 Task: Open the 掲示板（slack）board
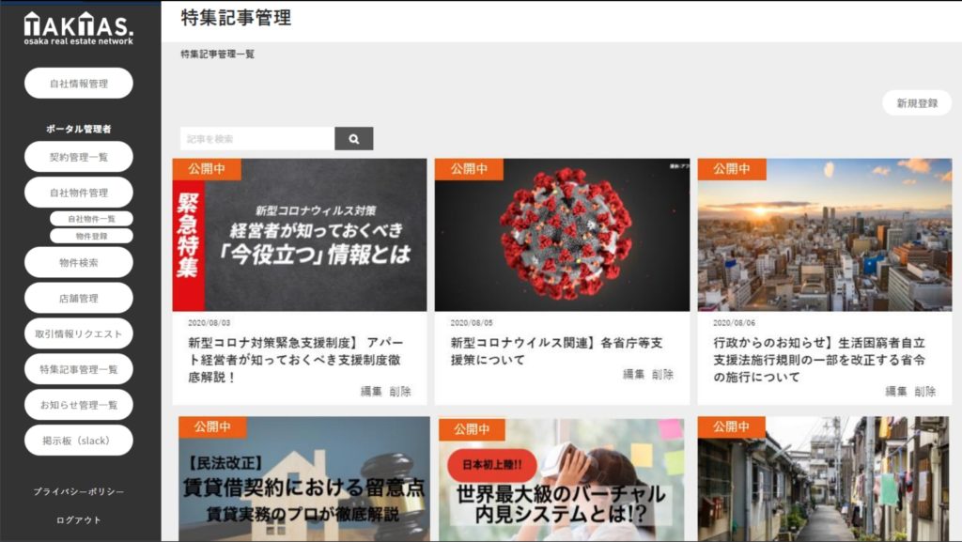tap(79, 441)
